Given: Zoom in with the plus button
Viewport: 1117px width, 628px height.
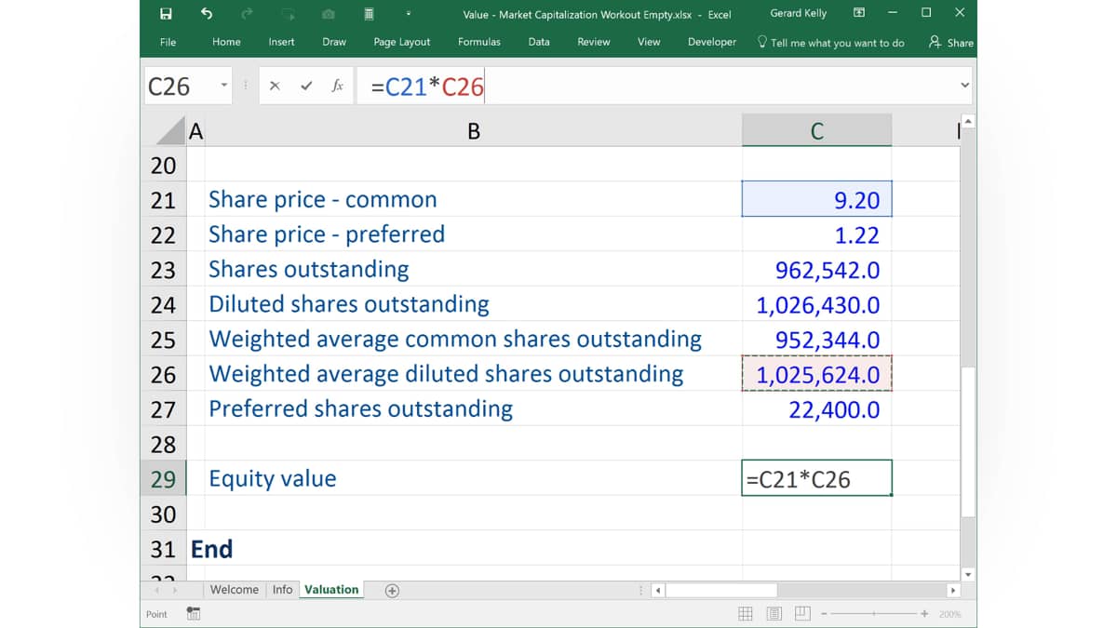Looking at the screenshot, I should pyautogui.click(x=924, y=614).
